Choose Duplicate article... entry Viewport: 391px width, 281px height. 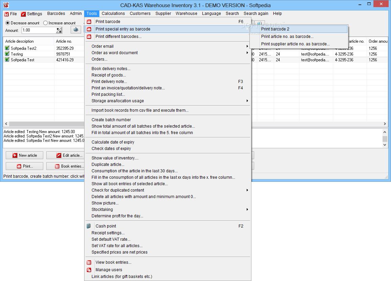(168, 165)
